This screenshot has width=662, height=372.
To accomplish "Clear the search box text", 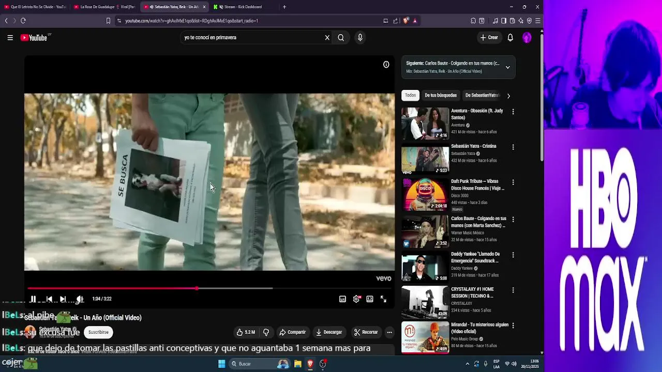I will 327,38.
